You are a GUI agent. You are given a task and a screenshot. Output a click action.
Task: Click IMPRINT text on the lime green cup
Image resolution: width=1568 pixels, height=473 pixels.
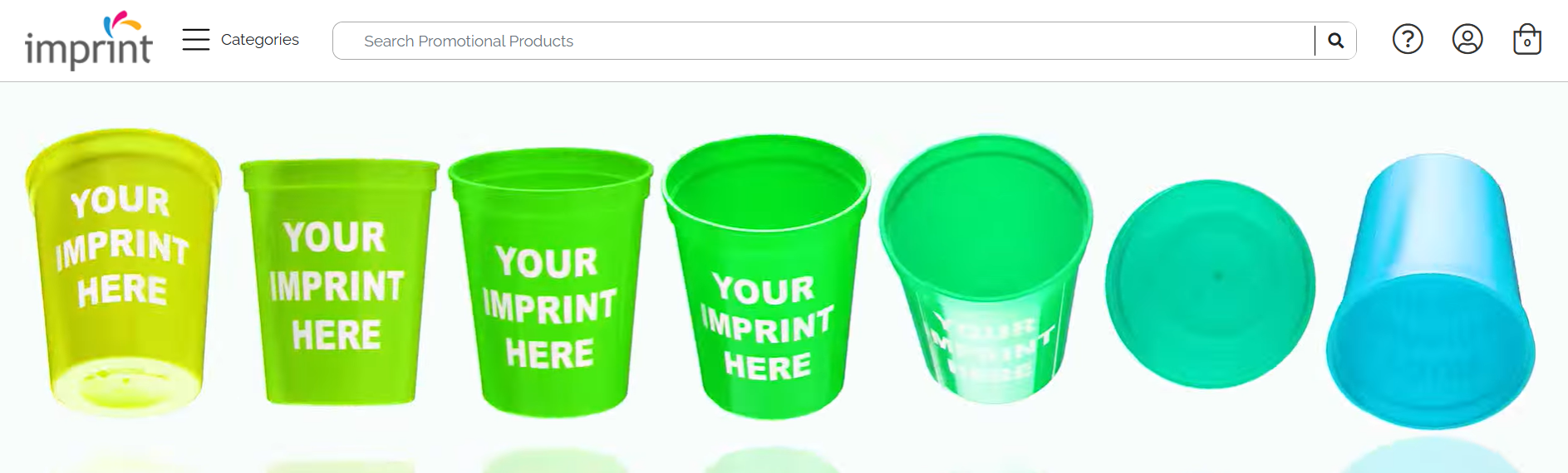[337, 286]
